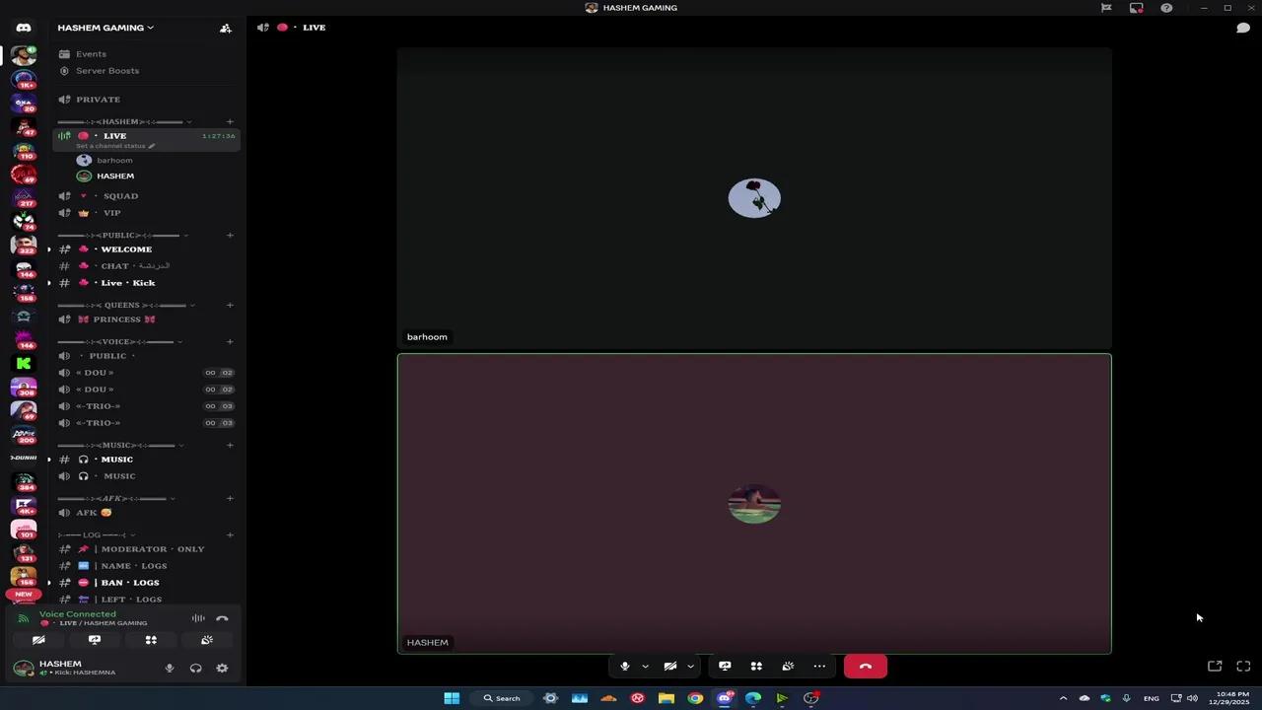Open User Settings gear icon
The height and width of the screenshot is (710, 1262).
[x=222, y=669]
